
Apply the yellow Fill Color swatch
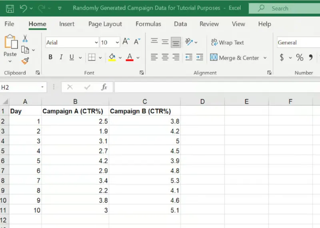tap(112, 58)
